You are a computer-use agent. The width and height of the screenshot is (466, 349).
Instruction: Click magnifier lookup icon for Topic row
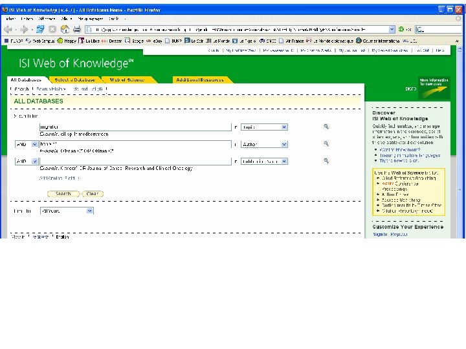tap(326, 127)
